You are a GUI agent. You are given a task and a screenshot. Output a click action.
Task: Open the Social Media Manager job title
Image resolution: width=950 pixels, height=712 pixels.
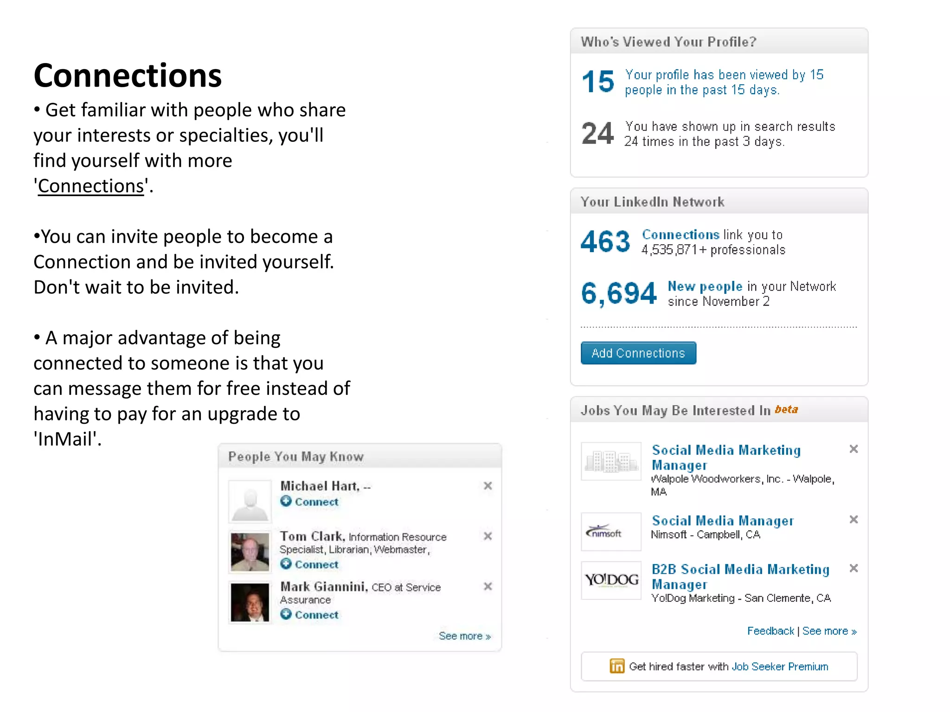(x=722, y=521)
